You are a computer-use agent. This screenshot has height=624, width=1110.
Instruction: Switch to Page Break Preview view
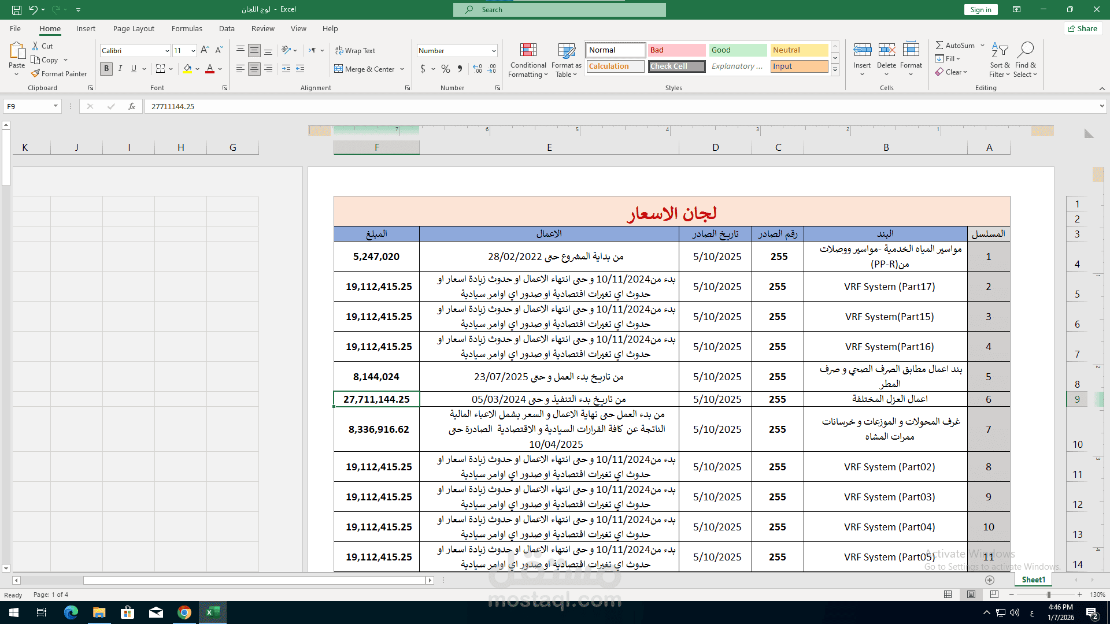point(994,595)
